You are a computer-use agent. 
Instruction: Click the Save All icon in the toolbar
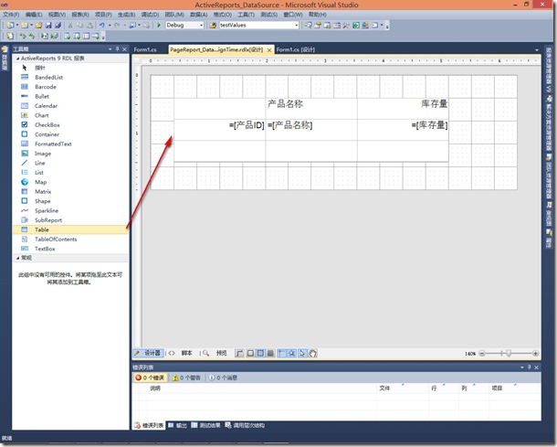tap(58, 26)
